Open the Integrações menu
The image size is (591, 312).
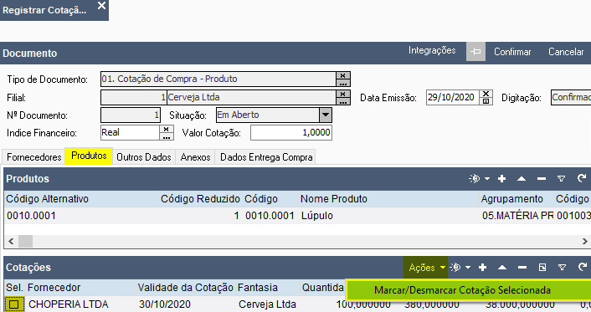click(432, 50)
